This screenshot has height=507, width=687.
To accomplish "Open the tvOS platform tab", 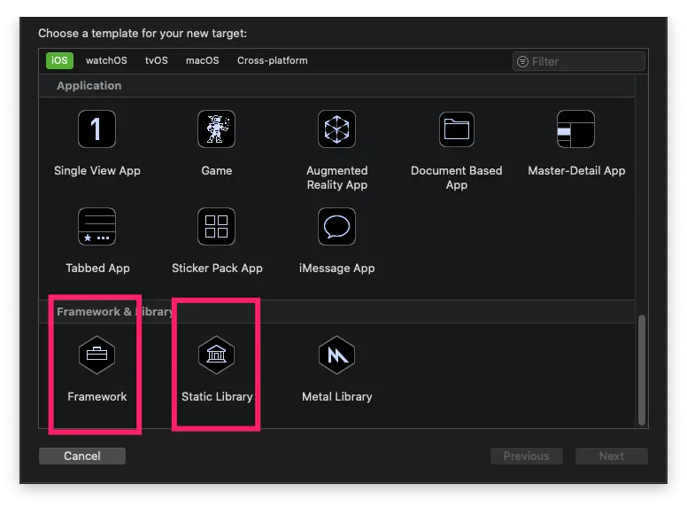I will coord(157,60).
